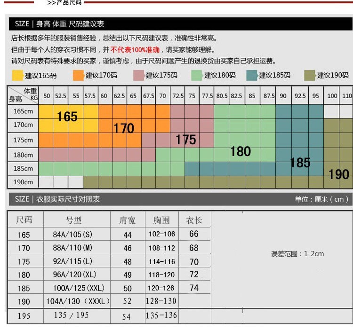Image resolution: width=353 pixels, height=329 pixels.
Task: Select the 衣长 column header
Action: 194,220
